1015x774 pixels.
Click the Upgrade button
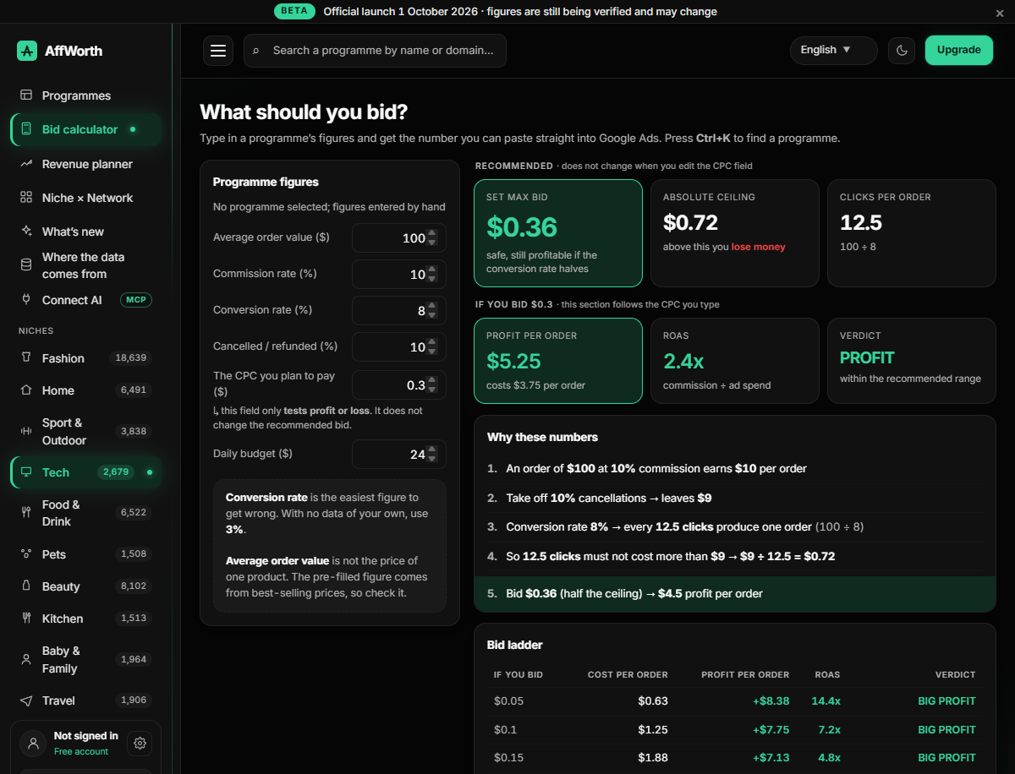click(x=959, y=50)
